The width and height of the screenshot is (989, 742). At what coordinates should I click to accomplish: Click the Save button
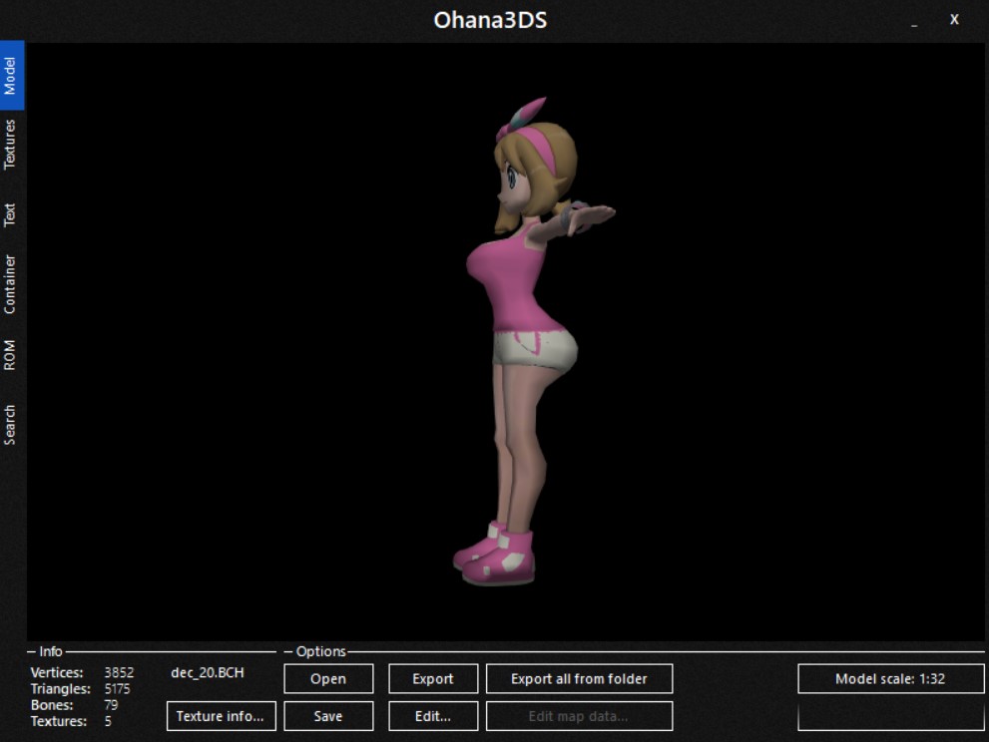[x=328, y=716]
